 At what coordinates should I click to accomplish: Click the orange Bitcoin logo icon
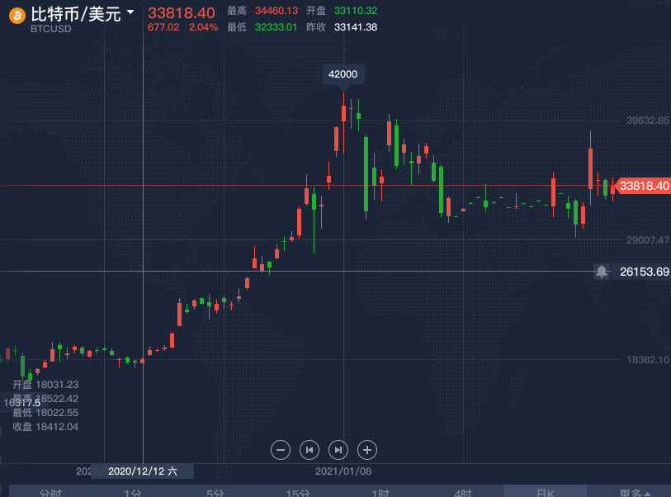click(17, 16)
